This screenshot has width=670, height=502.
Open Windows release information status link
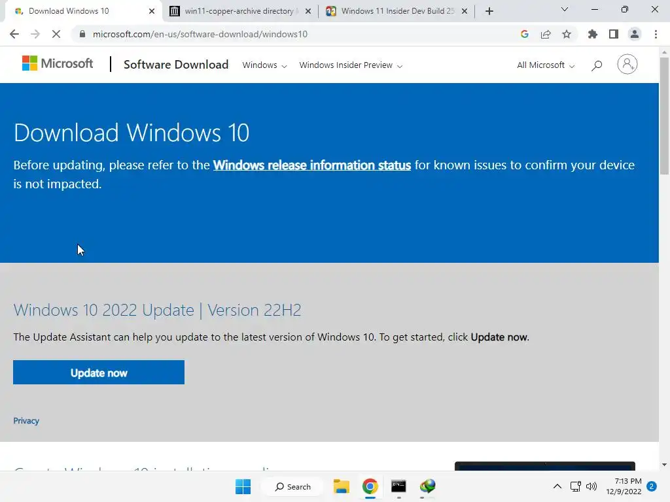(x=312, y=165)
